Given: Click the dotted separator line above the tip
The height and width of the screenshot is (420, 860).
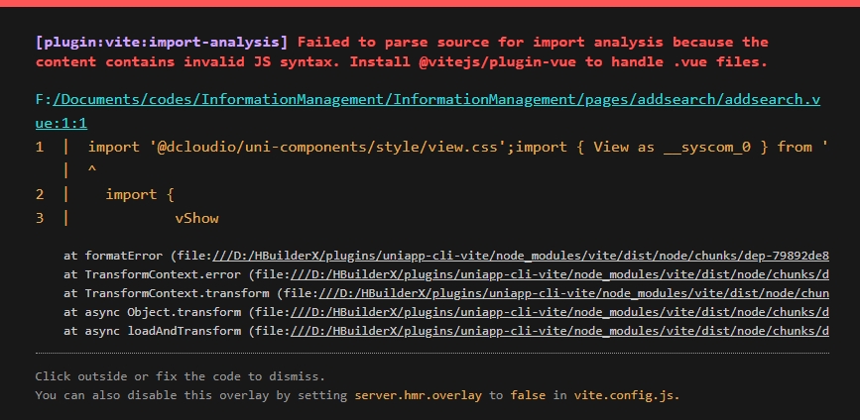Looking at the screenshot, I should [x=432, y=354].
